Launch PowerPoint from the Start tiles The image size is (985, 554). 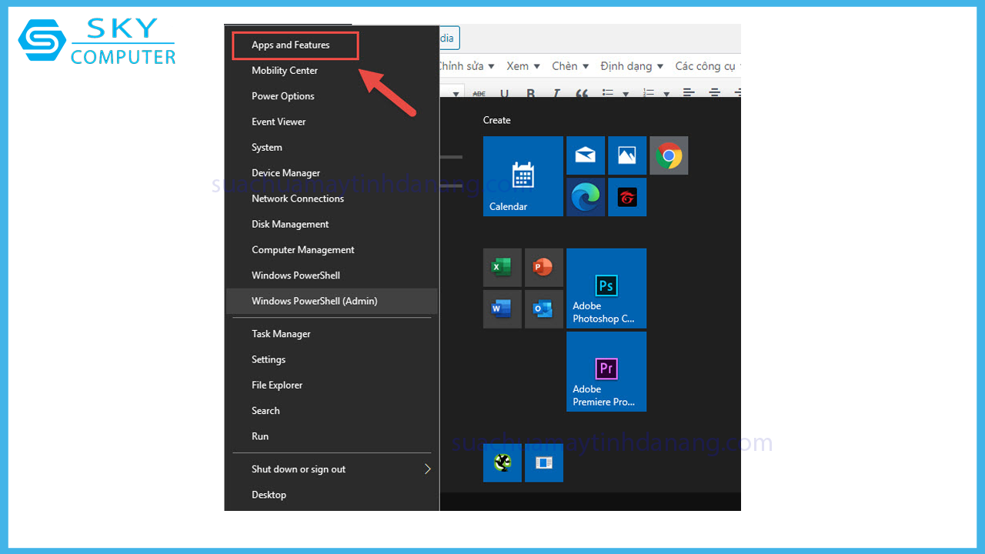(x=543, y=268)
